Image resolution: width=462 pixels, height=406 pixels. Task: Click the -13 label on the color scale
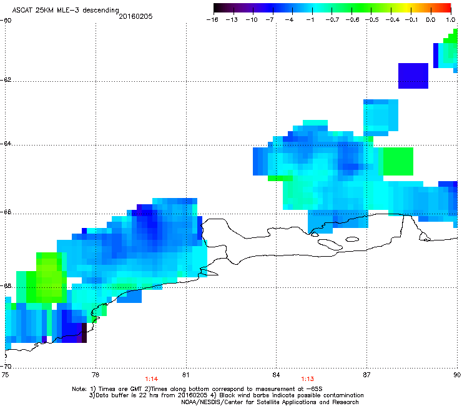pos(232,20)
